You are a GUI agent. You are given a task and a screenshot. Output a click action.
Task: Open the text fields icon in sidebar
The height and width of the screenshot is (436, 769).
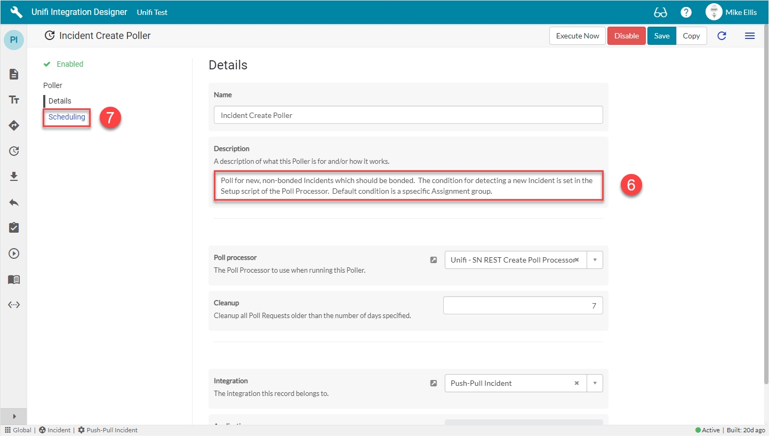[x=14, y=100]
